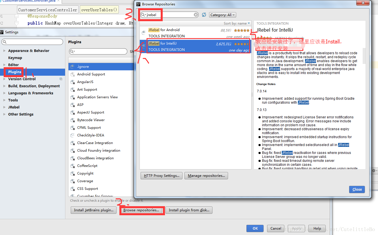Click the Bytecode Viewer plugin icon
Image resolution: width=378 pixels, height=235 pixels.
72,120
